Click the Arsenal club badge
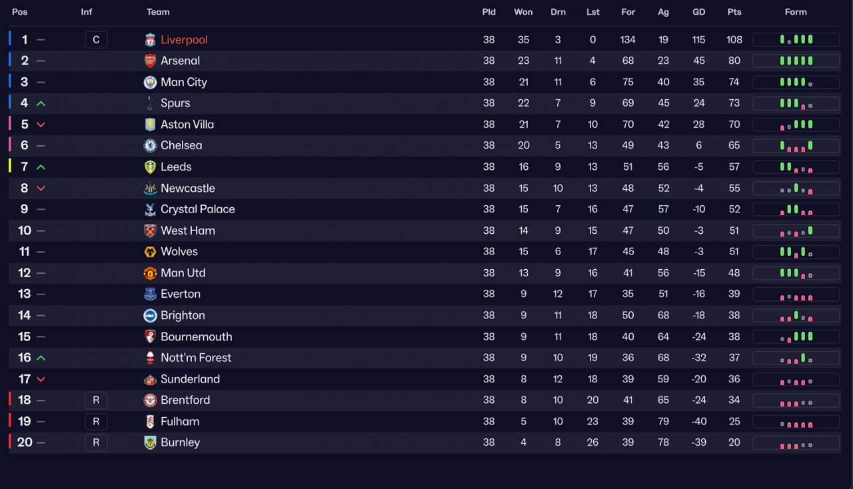This screenshot has width=853, height=489. click(150, 61)
